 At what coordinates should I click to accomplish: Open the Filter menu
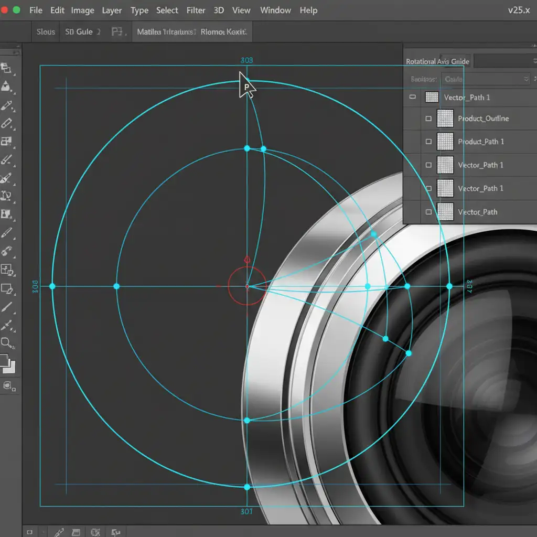pyautogui.click(x=196, y=10)
